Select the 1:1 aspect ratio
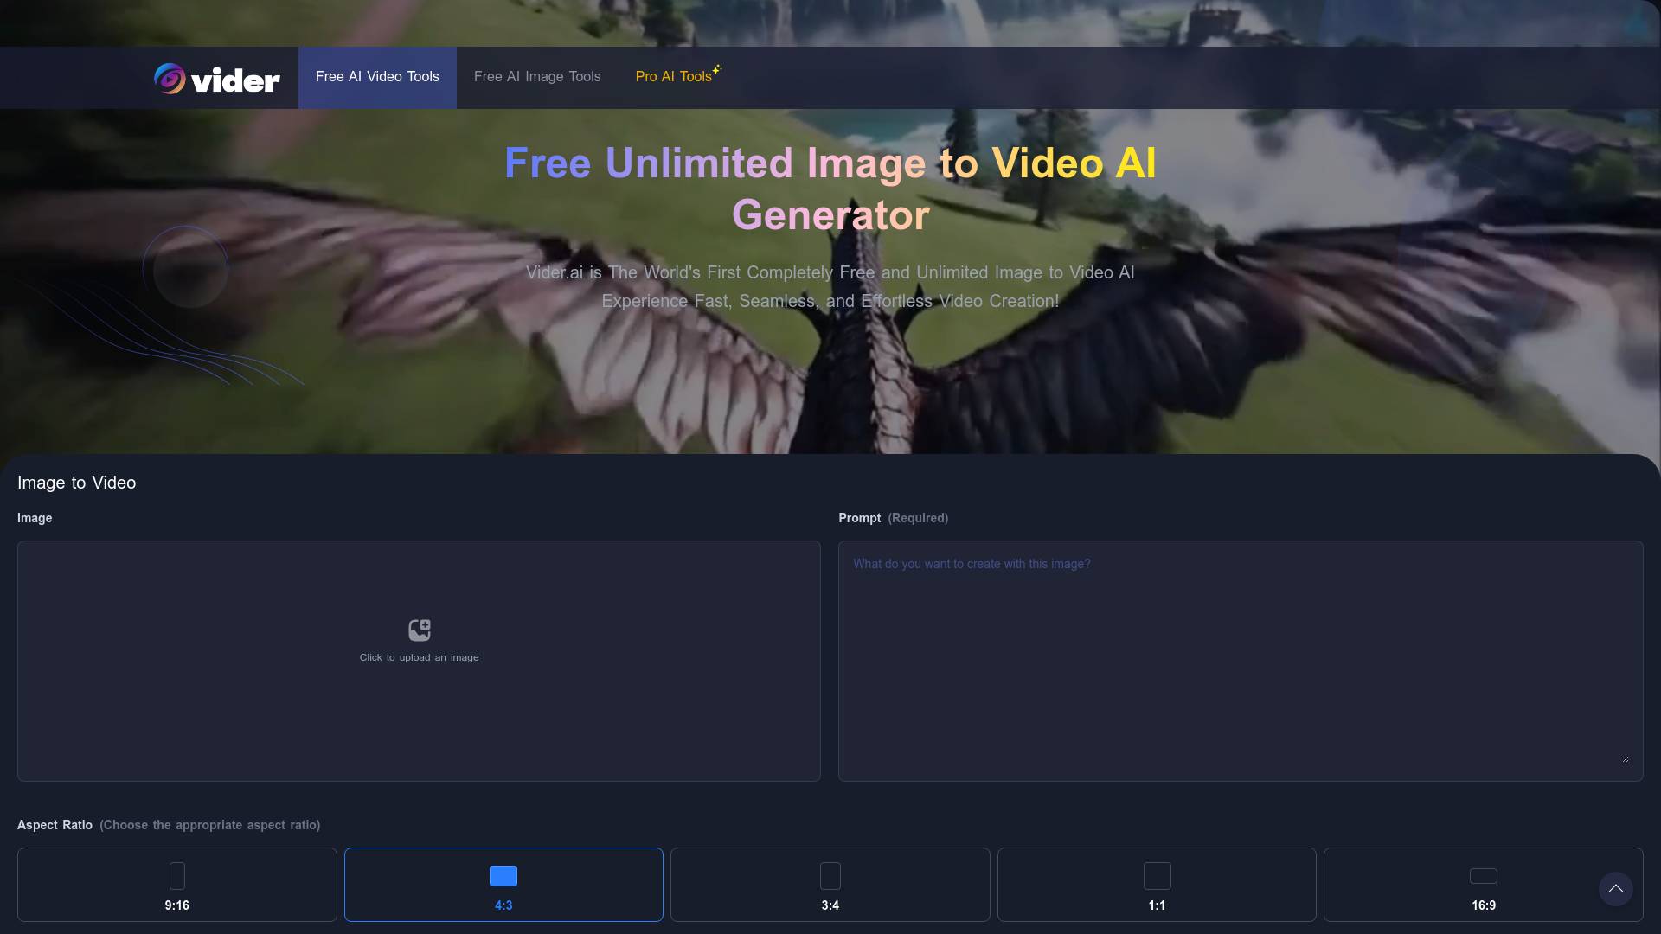 click(1157, 885)
